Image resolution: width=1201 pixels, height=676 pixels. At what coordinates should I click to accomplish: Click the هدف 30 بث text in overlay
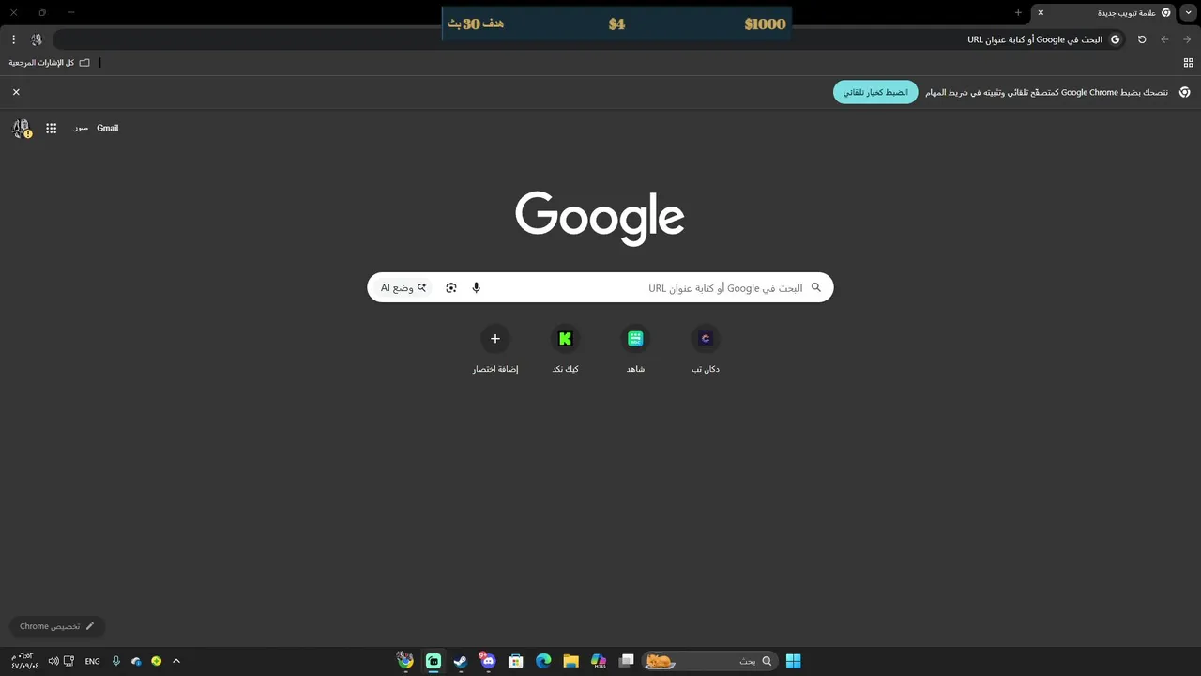476,23
